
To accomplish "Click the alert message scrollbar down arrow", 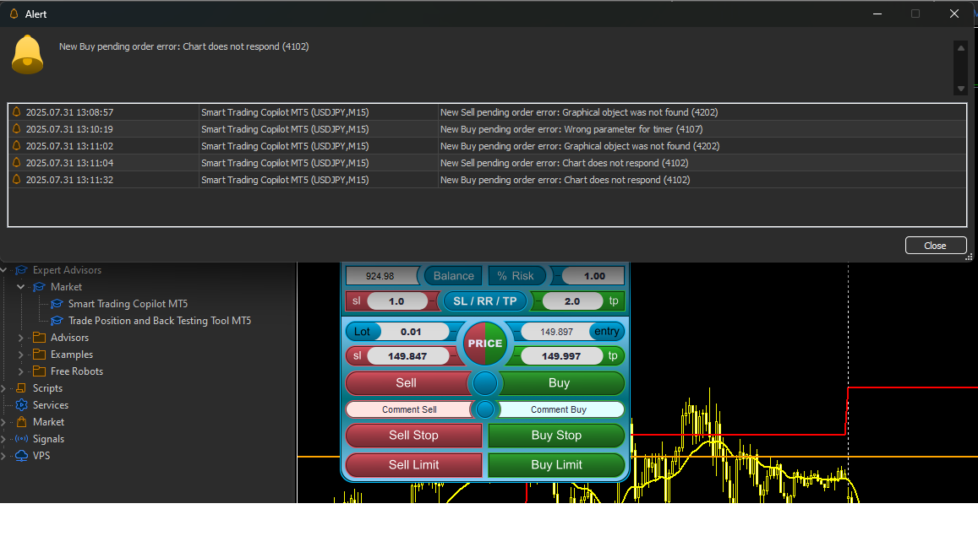I will (960, 89).
